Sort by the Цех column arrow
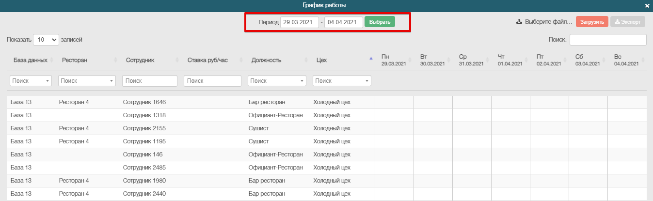 (x=371, y=59)
